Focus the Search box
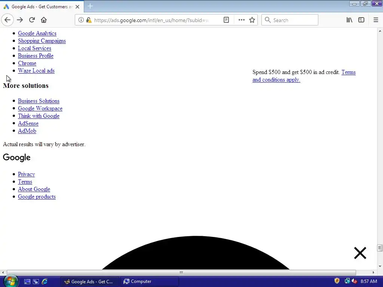 290,20
